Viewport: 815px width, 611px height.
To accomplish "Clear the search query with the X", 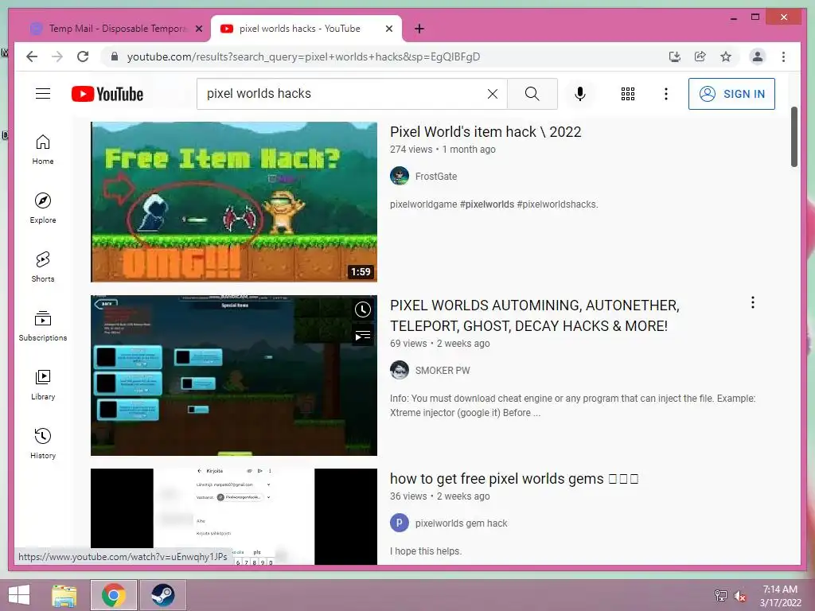I will point(492,94).
